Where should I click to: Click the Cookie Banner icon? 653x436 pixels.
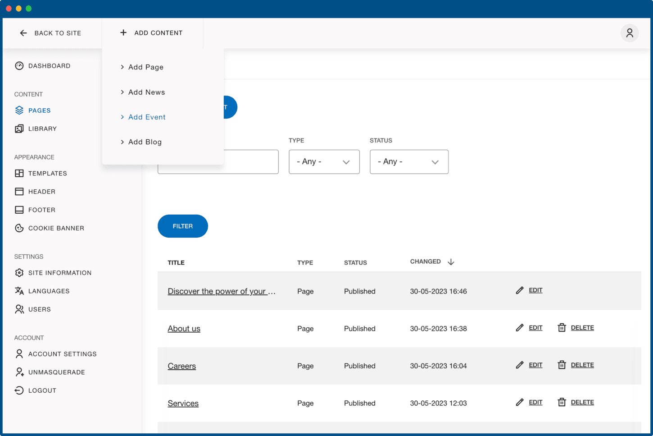click(19, 228)
